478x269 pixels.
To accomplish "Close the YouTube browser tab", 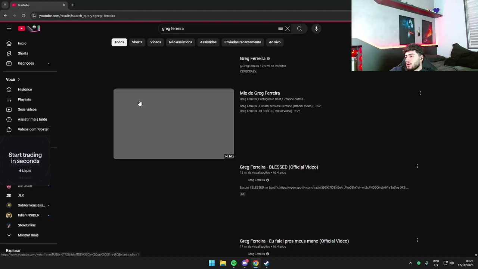I will 63,5.
